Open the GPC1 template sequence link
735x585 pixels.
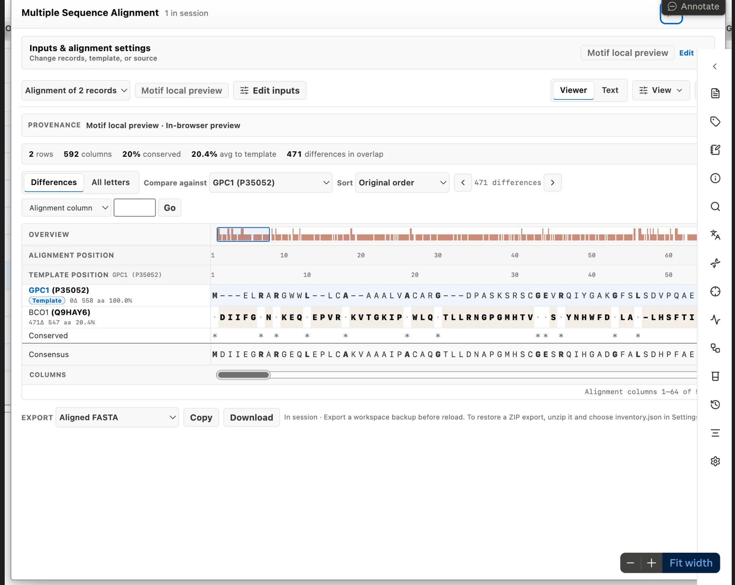(x=39, y=290)
